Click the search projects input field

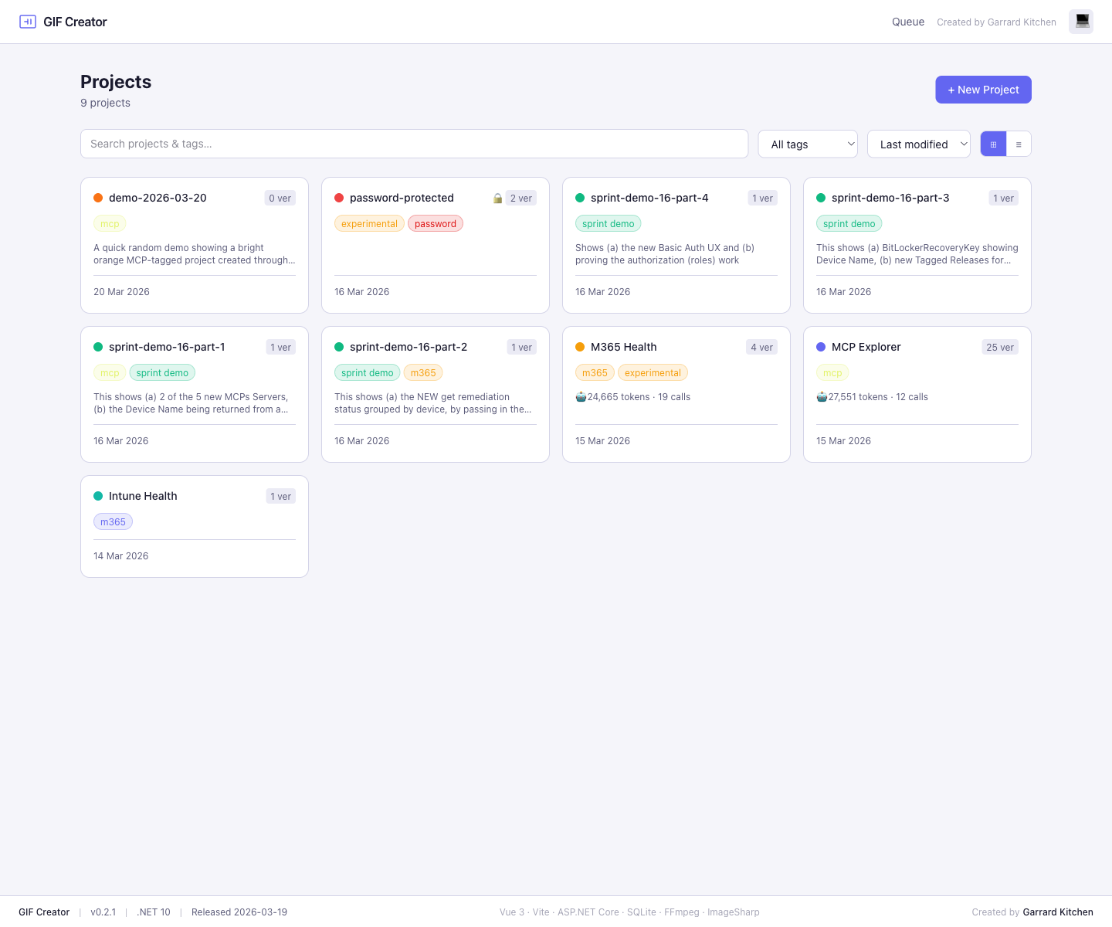tap(414, 144)
